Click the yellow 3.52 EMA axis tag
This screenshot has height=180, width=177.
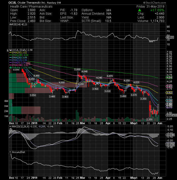pyautogui.click(x=169, y=93)
